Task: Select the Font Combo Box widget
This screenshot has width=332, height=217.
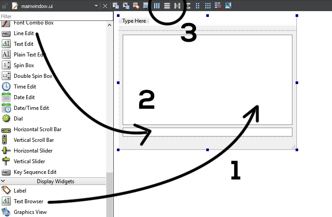Action: [x=34, y=23]
